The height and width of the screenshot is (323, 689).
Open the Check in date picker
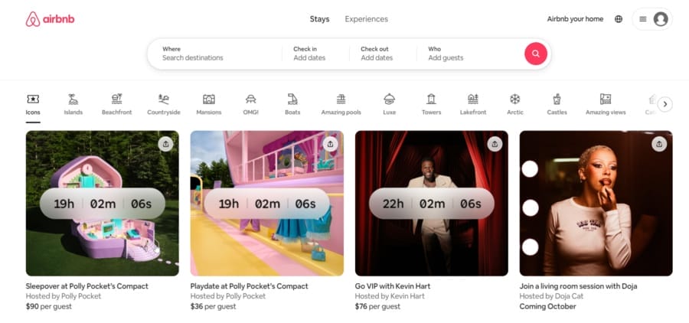click(x=316, y=54)
